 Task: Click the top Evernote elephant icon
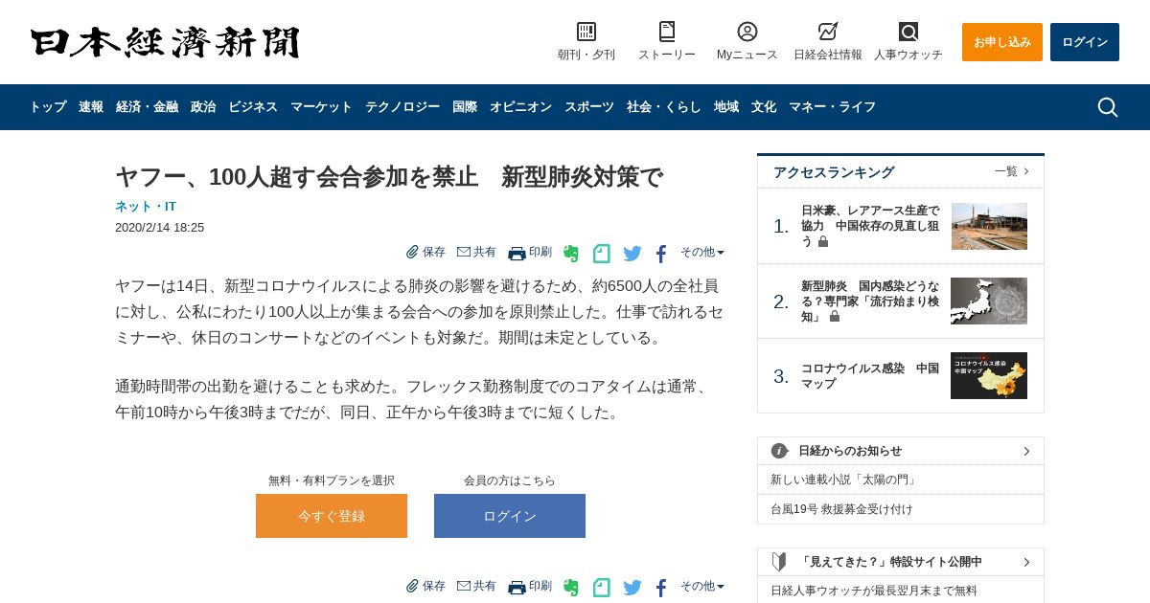coord(571,254)
